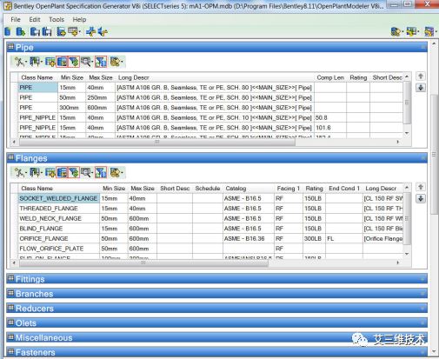Click the catalog table icon in Flanges toolbar

[62, 172]
